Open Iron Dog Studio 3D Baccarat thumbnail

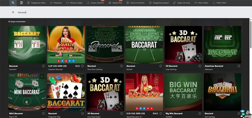pyautogui.click(x=105, y=92)
